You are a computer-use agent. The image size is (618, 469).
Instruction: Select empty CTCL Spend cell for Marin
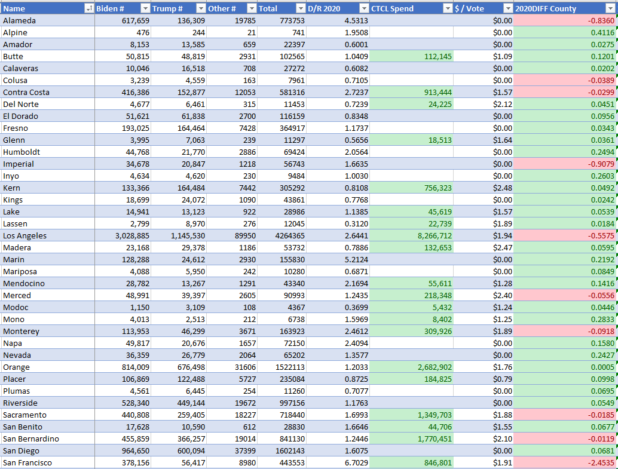[411, 260]
